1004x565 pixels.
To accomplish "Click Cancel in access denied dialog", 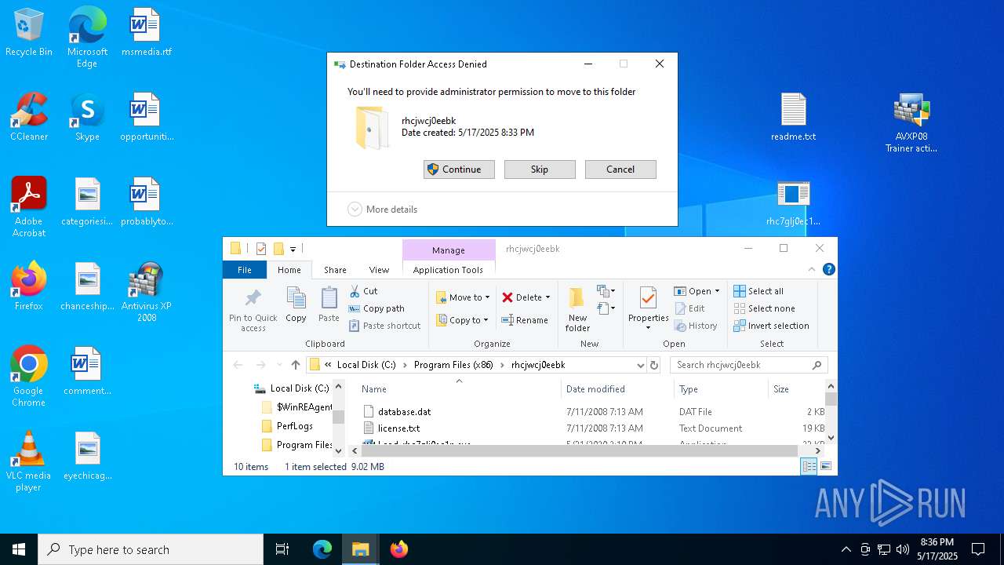I will pyautogui.click(x=620, y=169).
